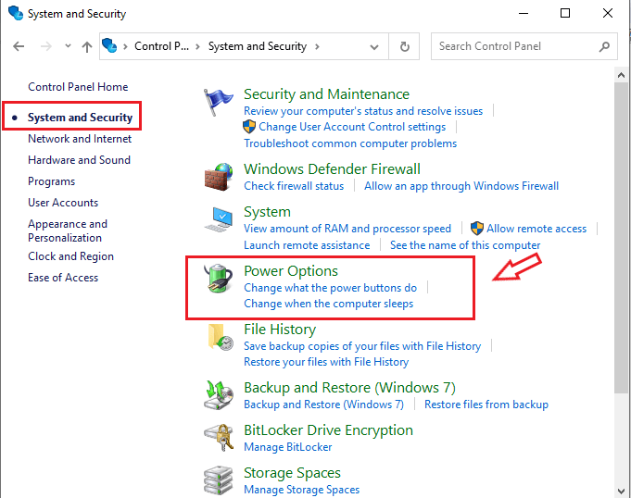
Task: Click the title bar System and Security icon
Action: click(16, 13)
